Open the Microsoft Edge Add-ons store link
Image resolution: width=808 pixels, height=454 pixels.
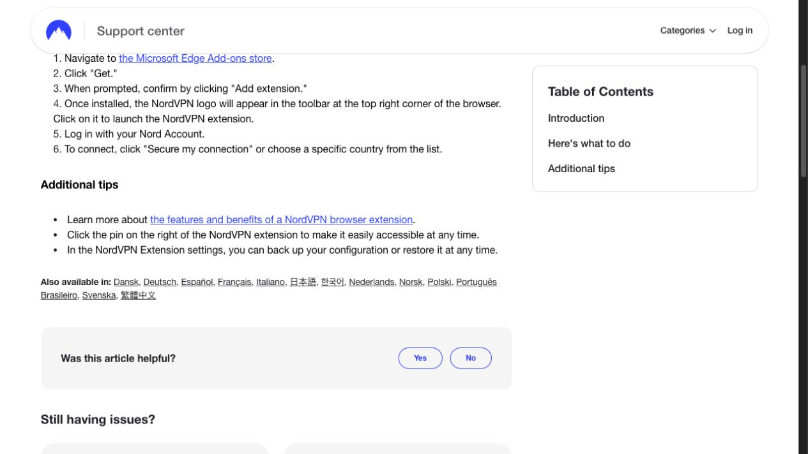pyautogui.click(x=195, y=58)
